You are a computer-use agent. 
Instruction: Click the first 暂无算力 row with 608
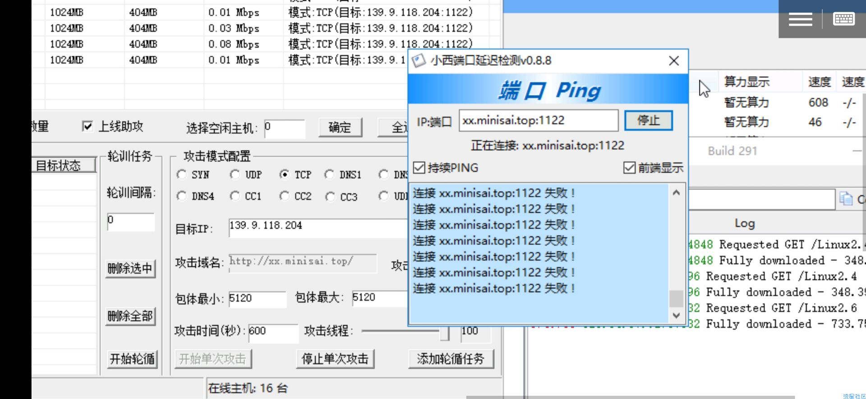tap(776, 103)
